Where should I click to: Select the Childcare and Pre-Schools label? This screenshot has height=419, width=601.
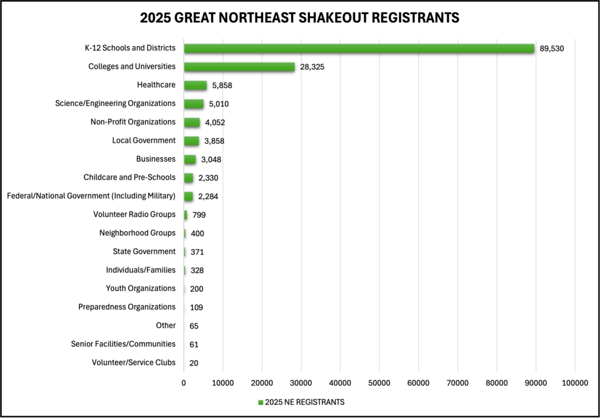pos(130,177)
